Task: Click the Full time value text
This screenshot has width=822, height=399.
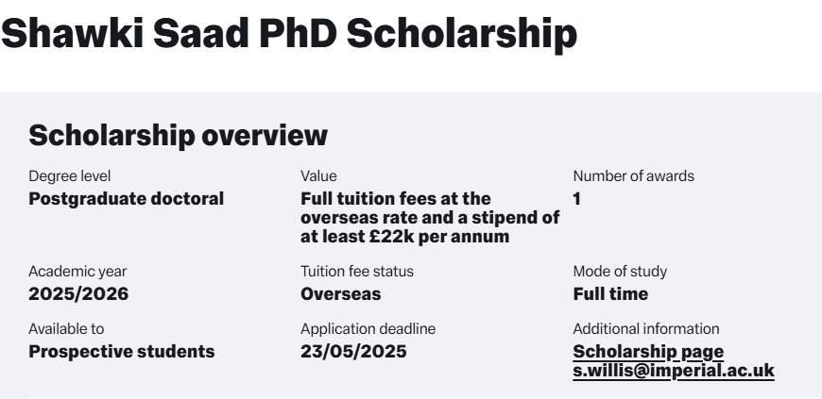Action: pyautogui.click(x=610, y=294)
